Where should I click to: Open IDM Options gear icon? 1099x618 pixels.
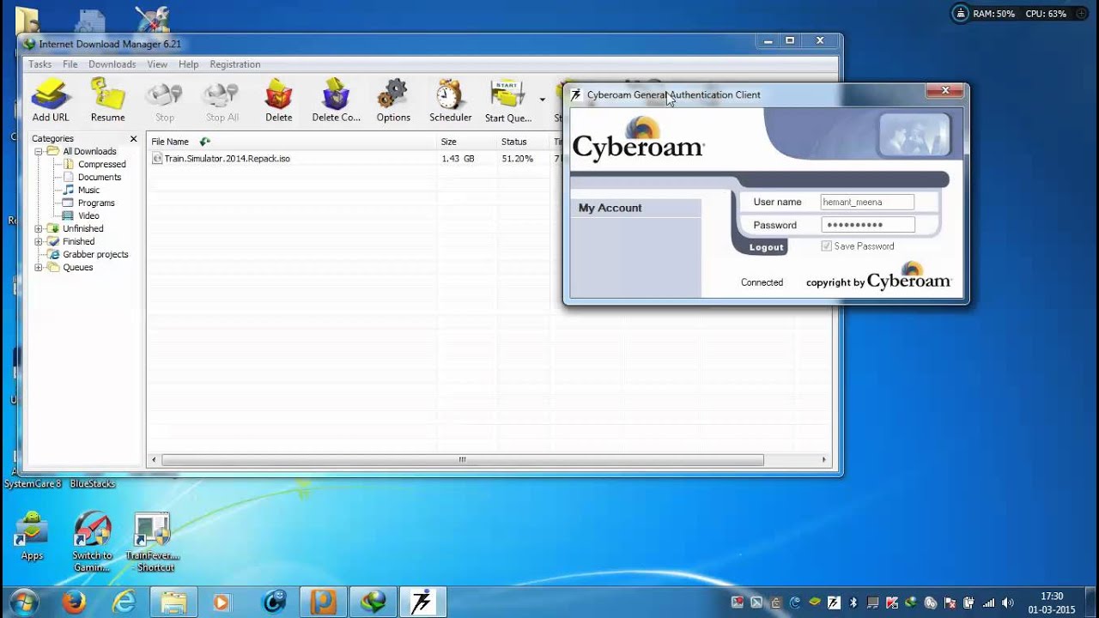coord(393,100)
